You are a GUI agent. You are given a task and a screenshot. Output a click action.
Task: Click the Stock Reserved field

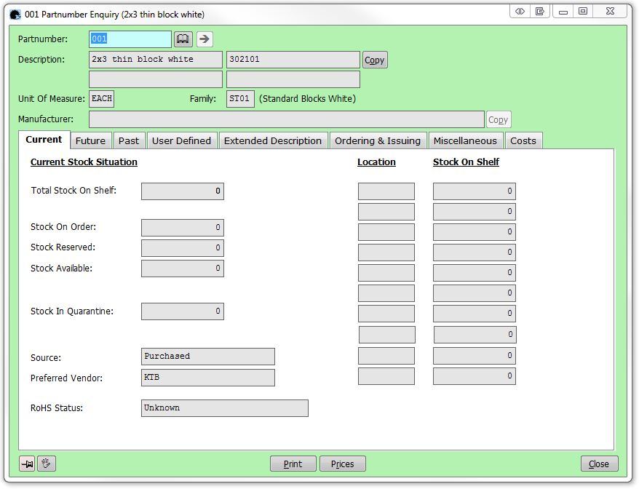click(183, 248)
